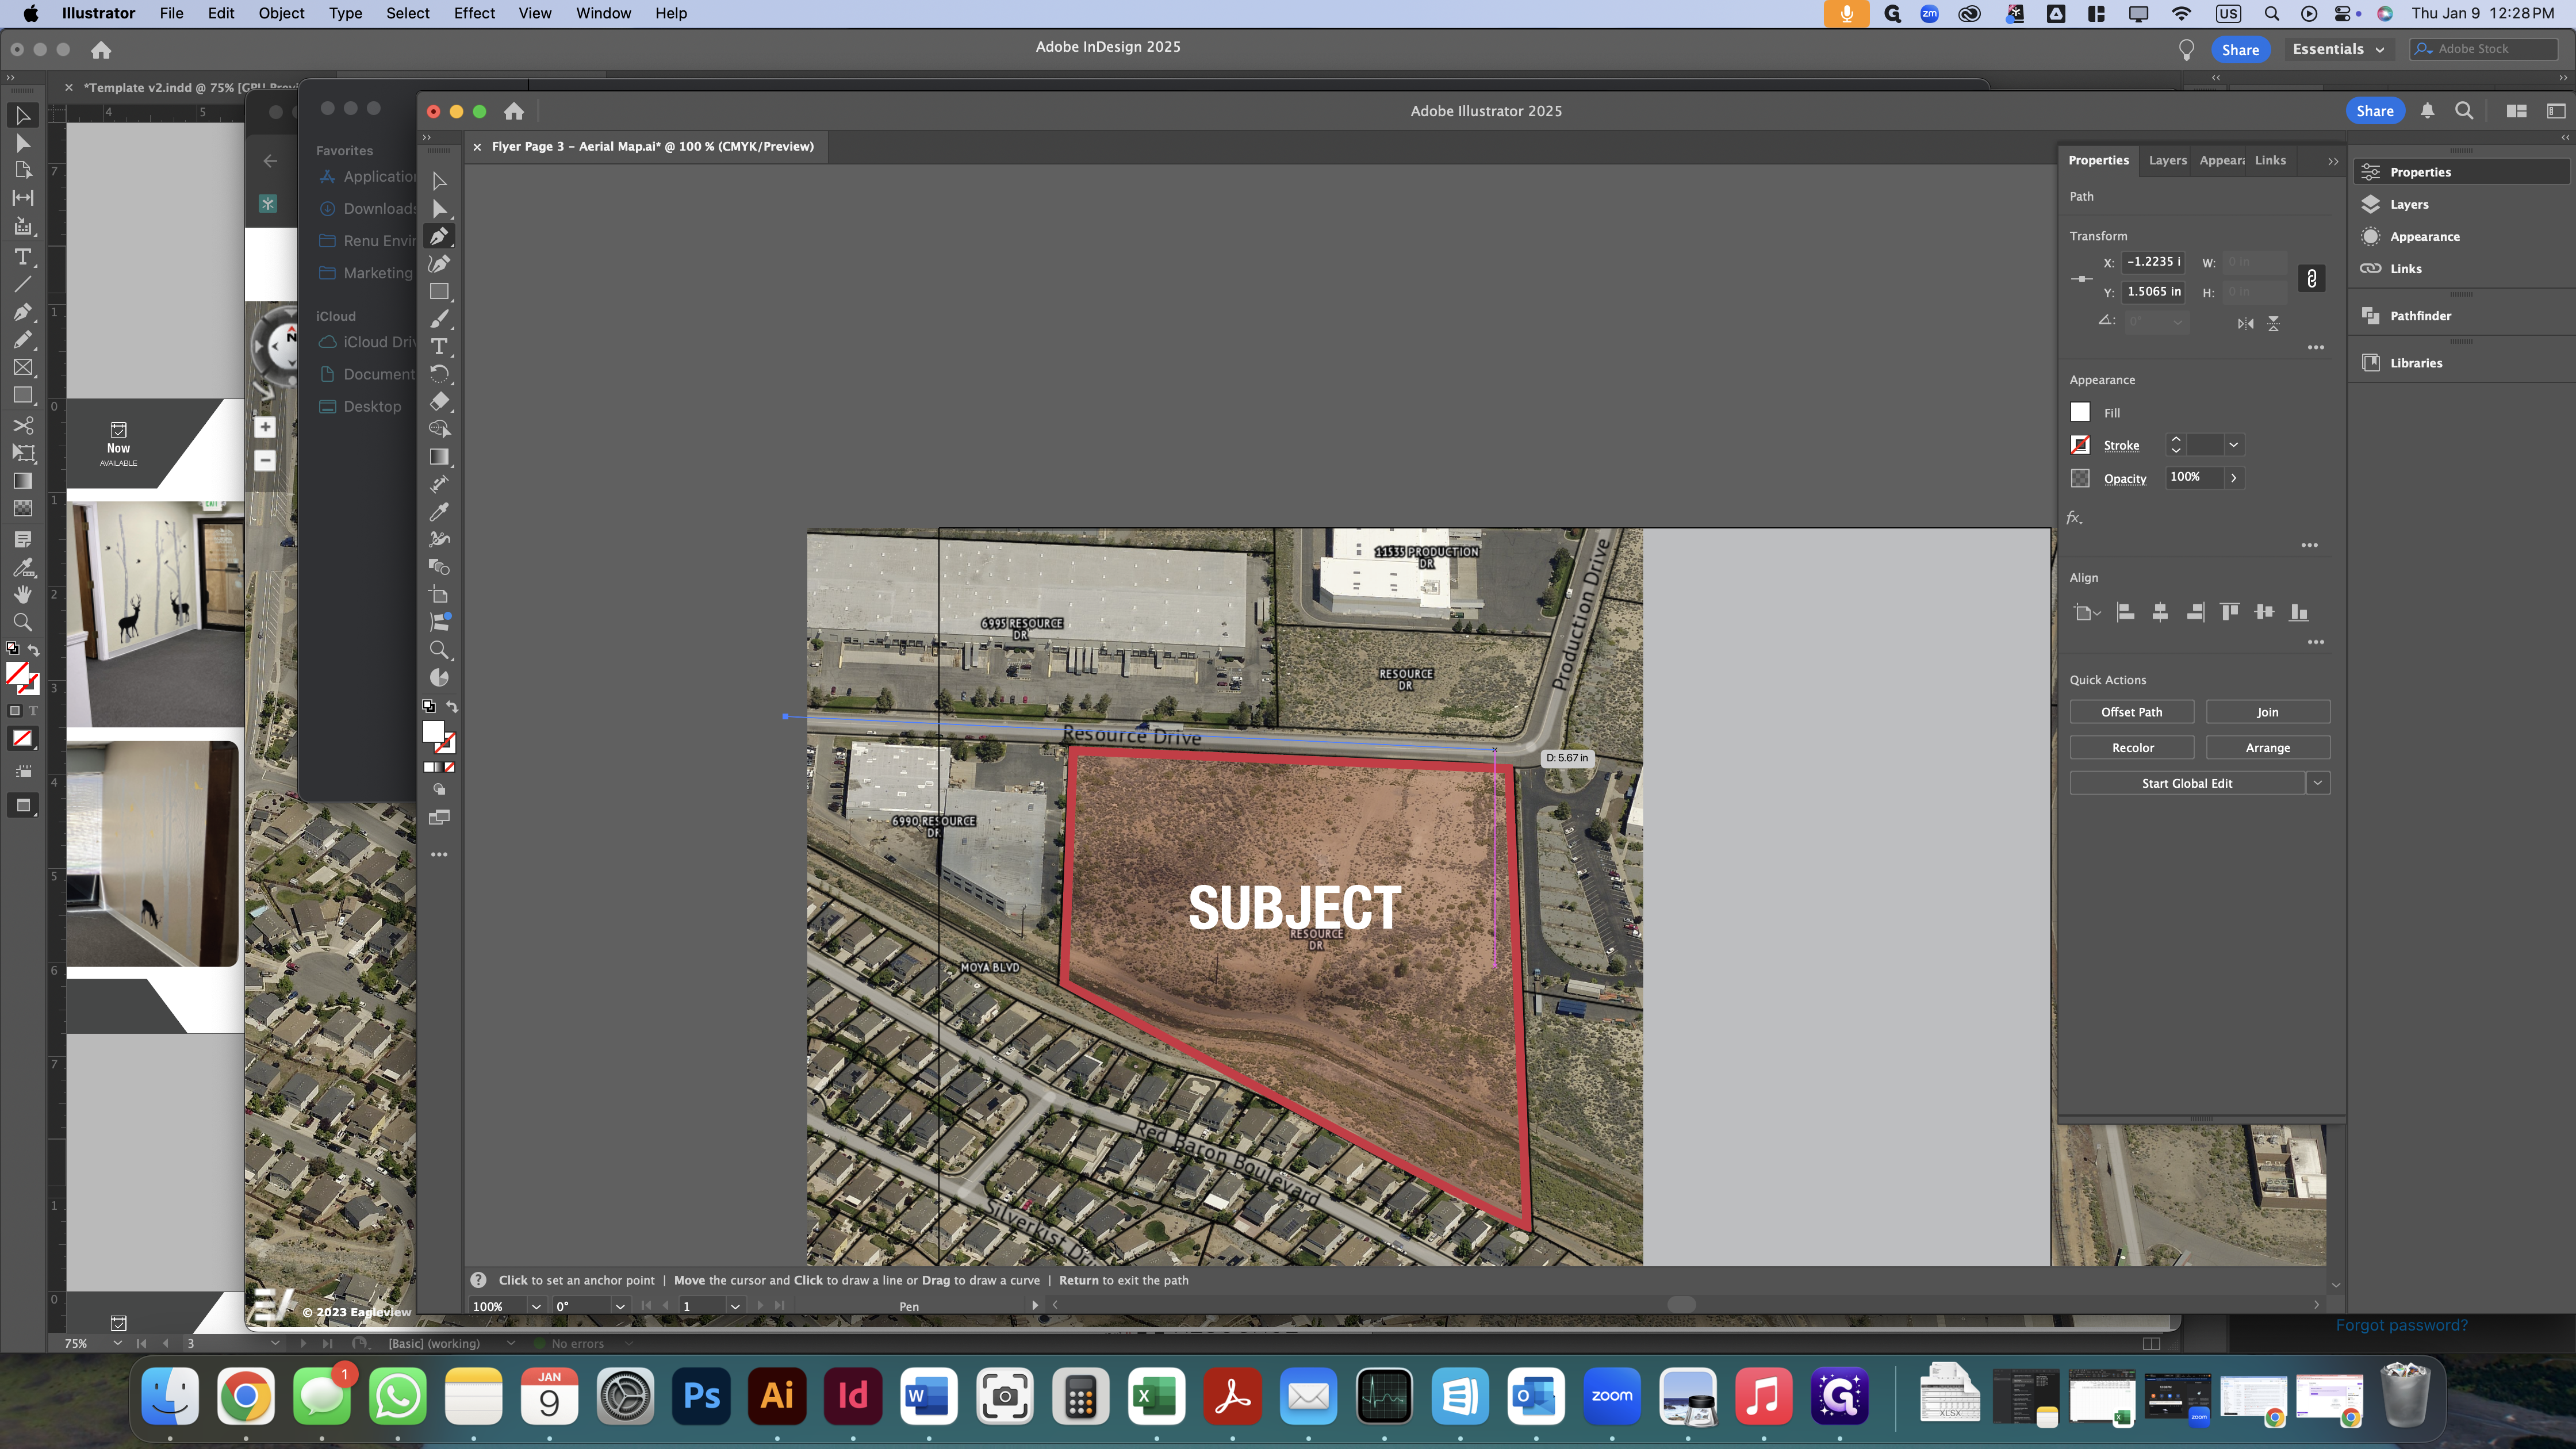Image resolution: width=2576 pixels, height=1449 pixels.
Task: Toggle constrain width and height proportions
Action: pyautogui.click(x=2311, y=278)
